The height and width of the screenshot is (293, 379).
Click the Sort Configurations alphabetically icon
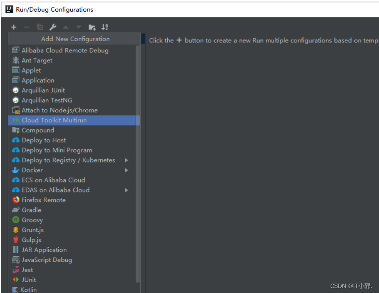click(x=105, y=27)
